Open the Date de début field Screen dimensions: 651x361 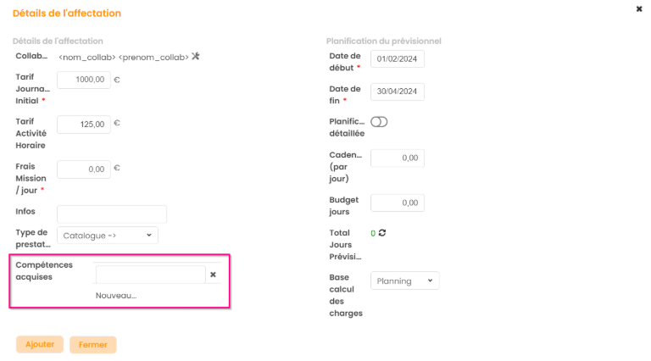pyautogui.click(x=398, y=59)
